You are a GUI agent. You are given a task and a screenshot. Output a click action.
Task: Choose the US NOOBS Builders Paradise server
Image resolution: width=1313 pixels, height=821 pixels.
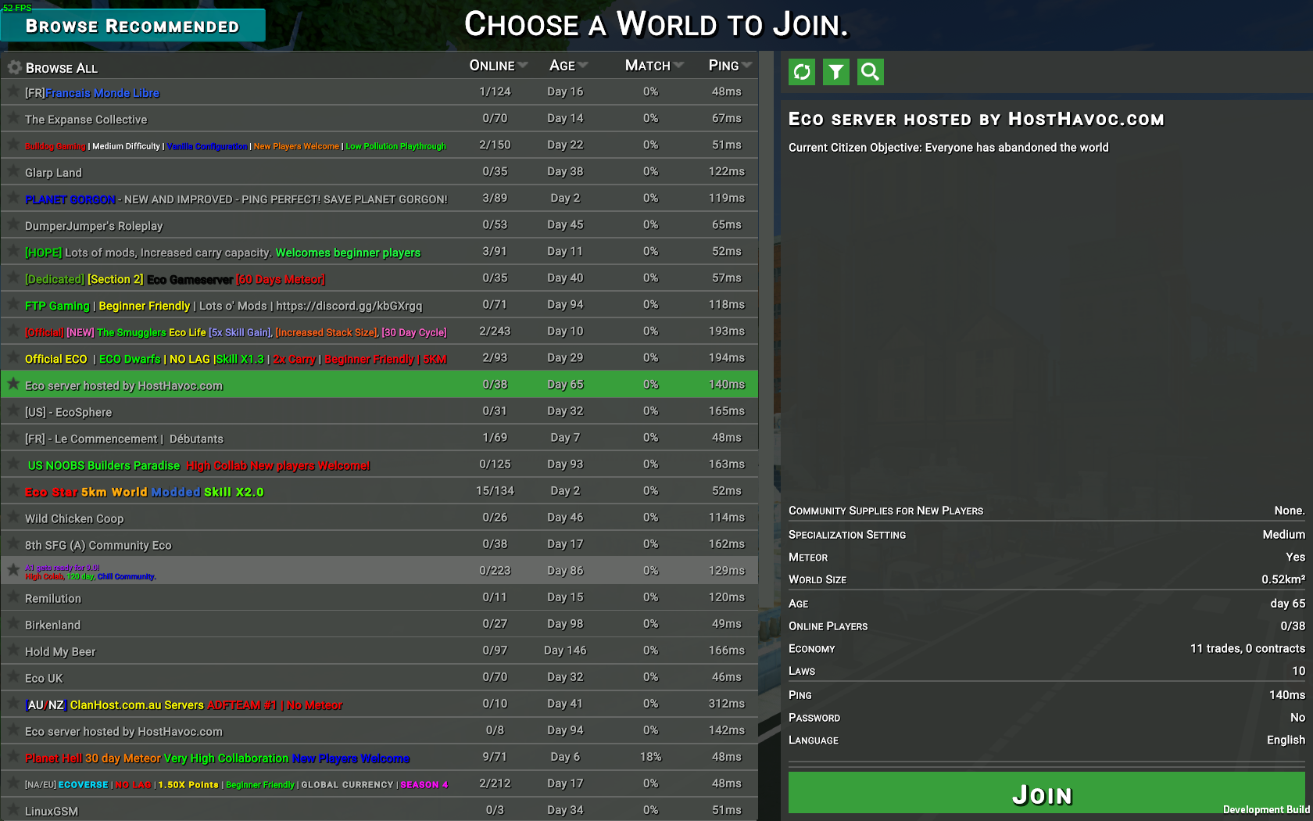pyautogui.click(x=380, y=464)
